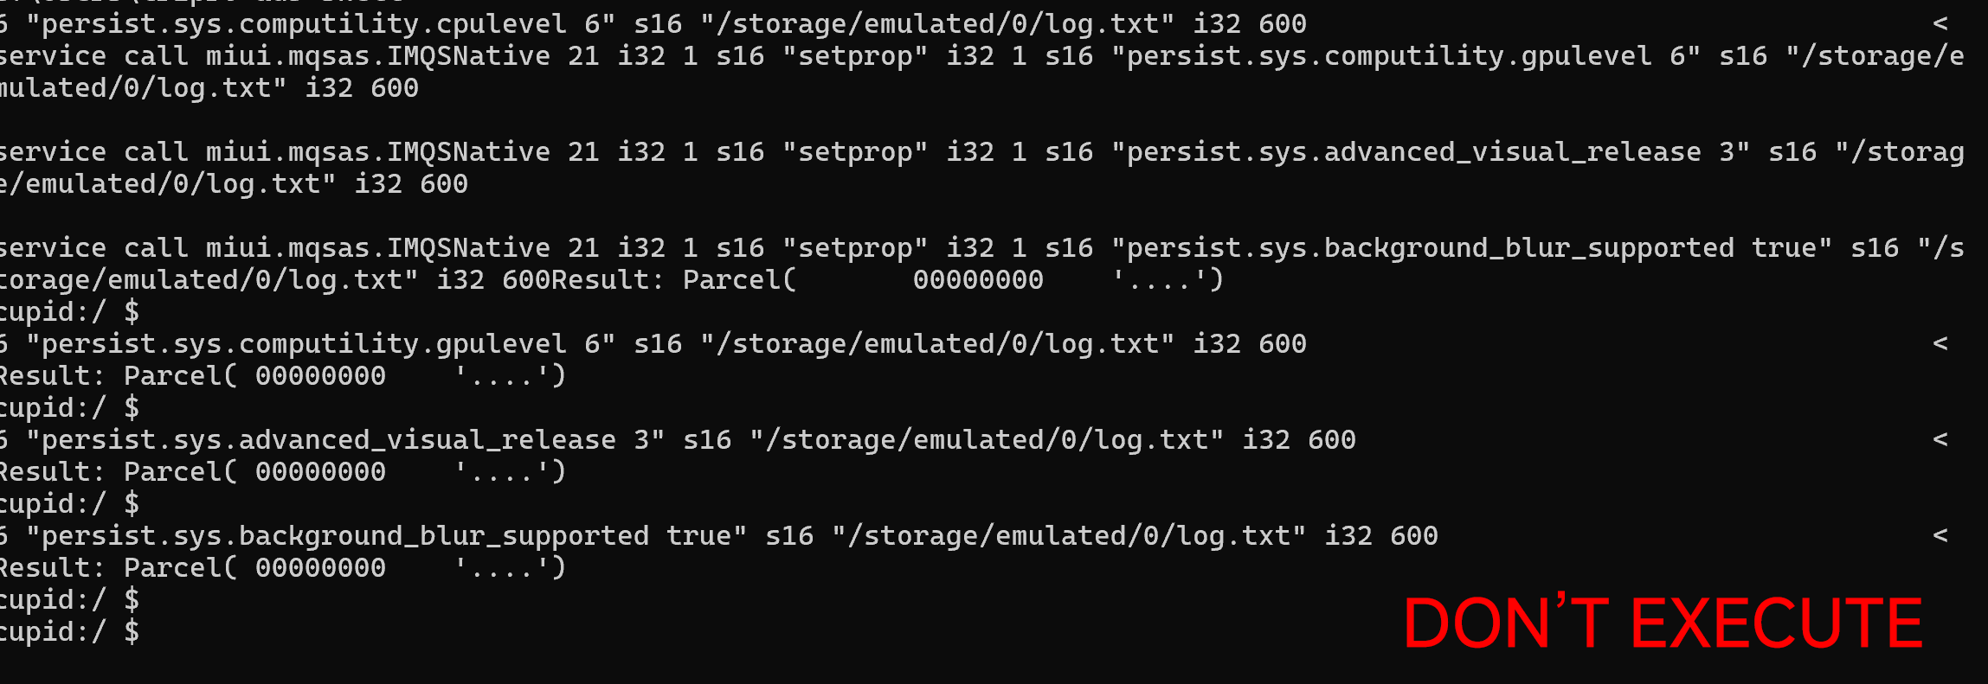
Task: Click "<" marker on truncated advanced_visual_release line
Action: pos(1940,440)
